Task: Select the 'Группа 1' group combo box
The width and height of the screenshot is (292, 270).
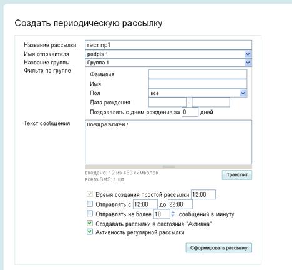Action: (168, 62)
